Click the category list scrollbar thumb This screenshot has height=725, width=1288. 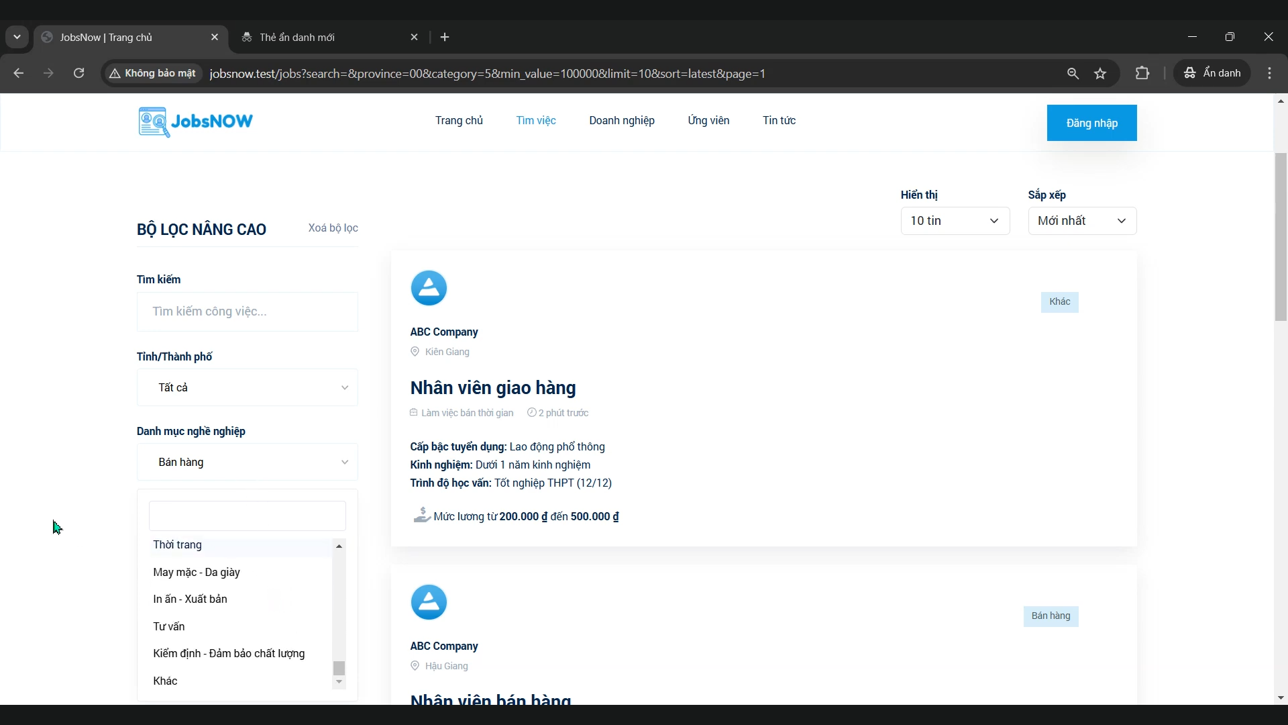[339, 668]
